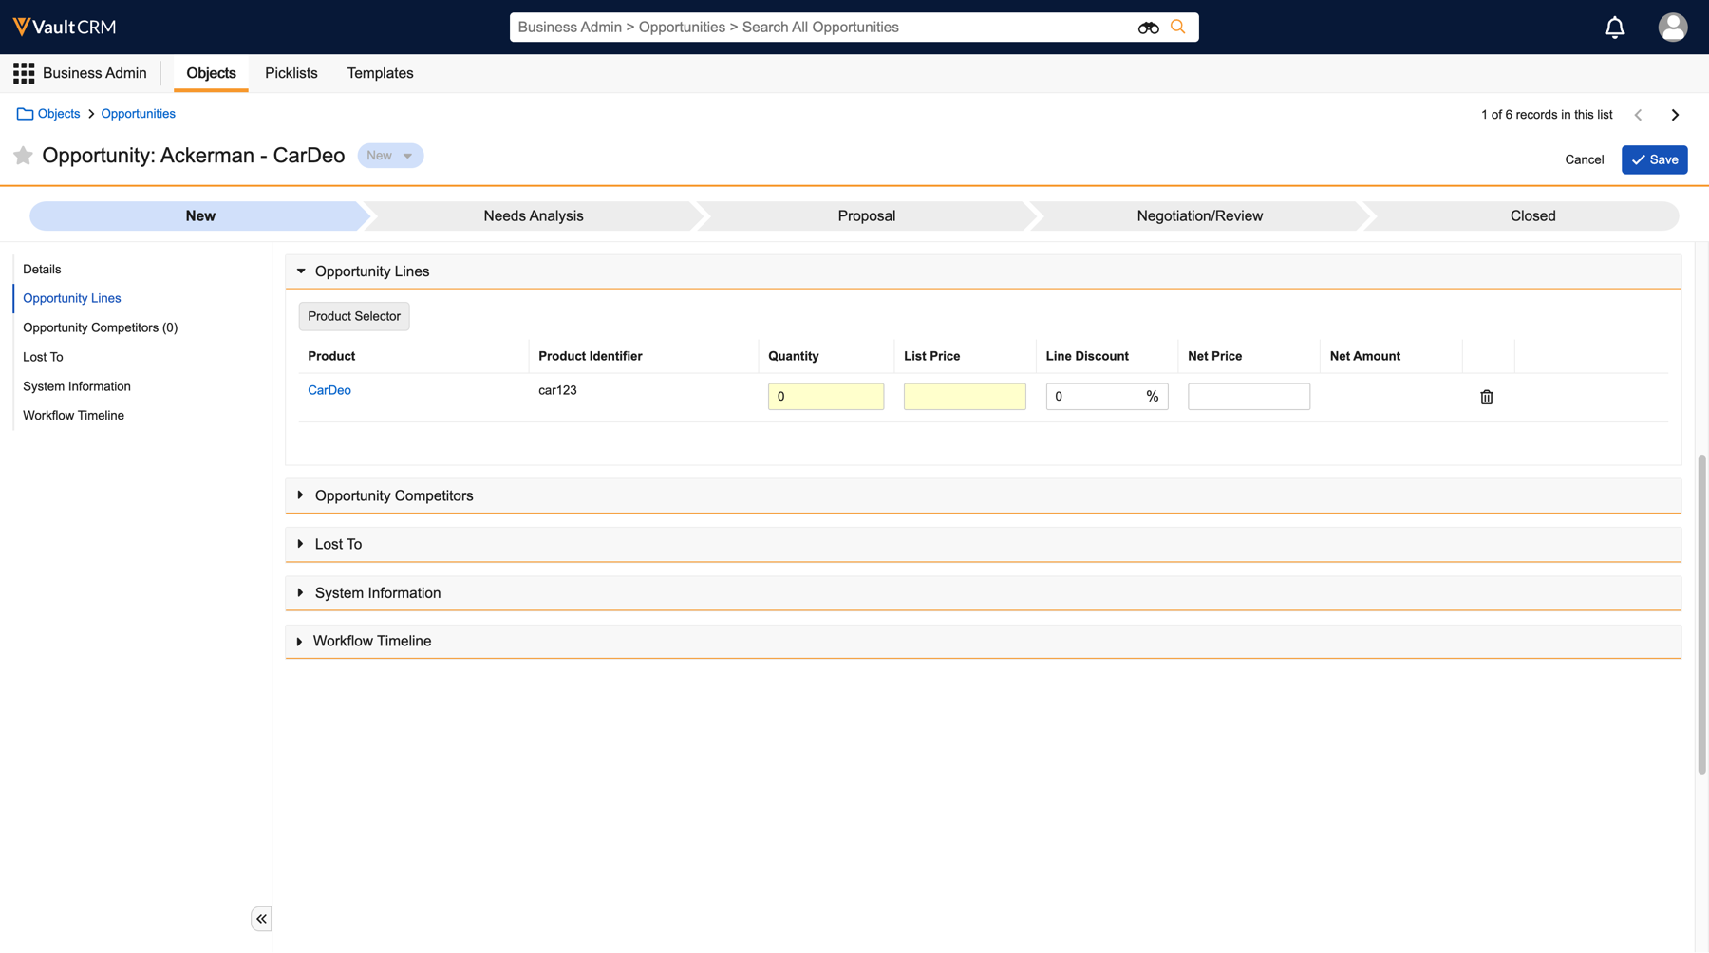1709x953 pixels.
Task: Click the binoculars advanced search icon
Action: (x=1148, y=28)
